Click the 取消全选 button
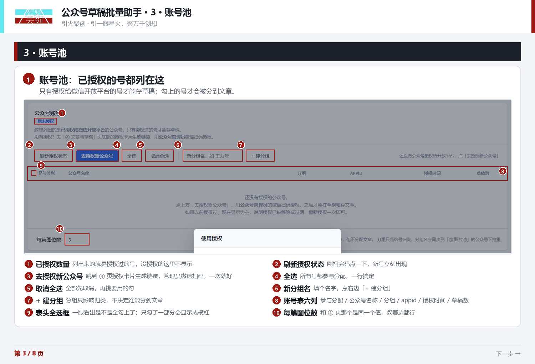 (x=159, y=156)
